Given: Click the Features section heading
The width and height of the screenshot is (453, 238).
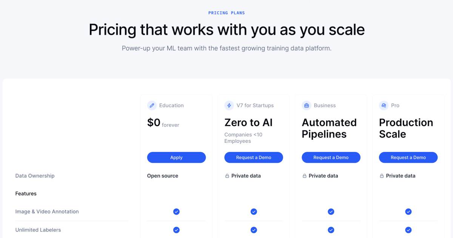Looking at the screenshot, I should coord(26,193).
